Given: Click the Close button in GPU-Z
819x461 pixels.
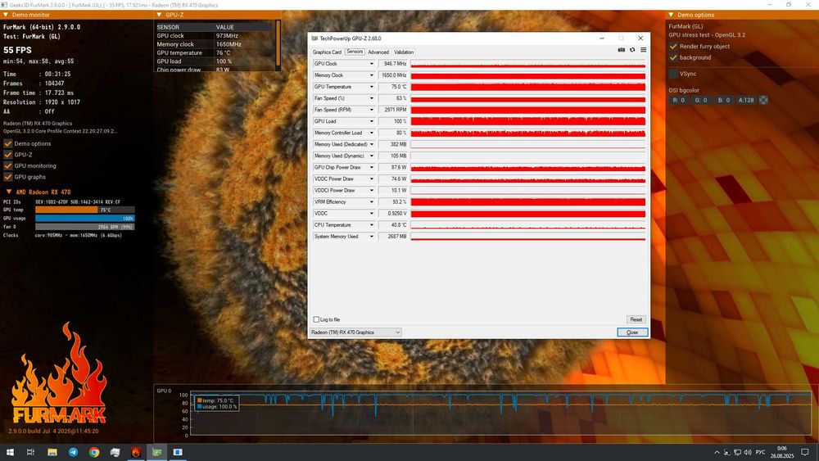Looking at the screenshot, I should pos(632,332).
